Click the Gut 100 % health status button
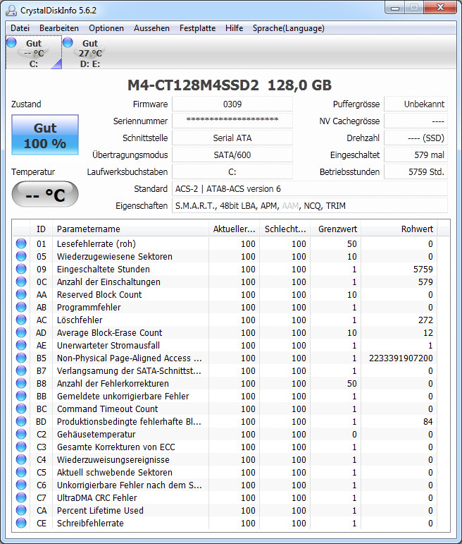 tap(45, 135)
